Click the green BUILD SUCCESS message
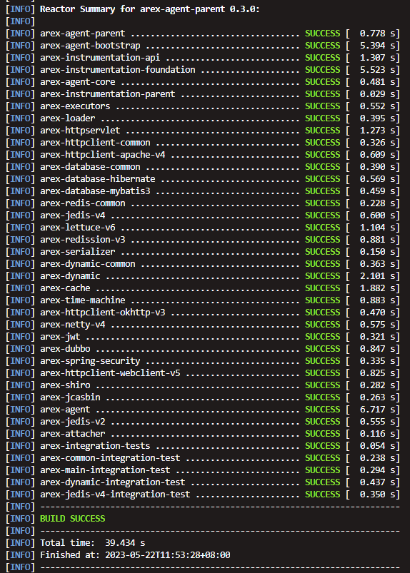 click(x=72, y=518)
